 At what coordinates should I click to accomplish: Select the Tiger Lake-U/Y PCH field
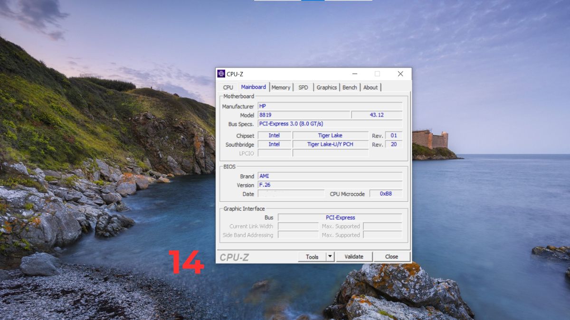330,144
